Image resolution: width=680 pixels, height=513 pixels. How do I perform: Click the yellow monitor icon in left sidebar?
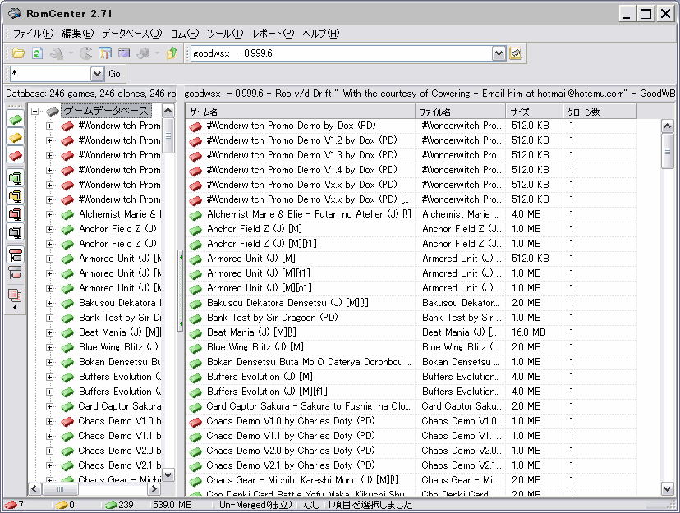pos(15,195)
